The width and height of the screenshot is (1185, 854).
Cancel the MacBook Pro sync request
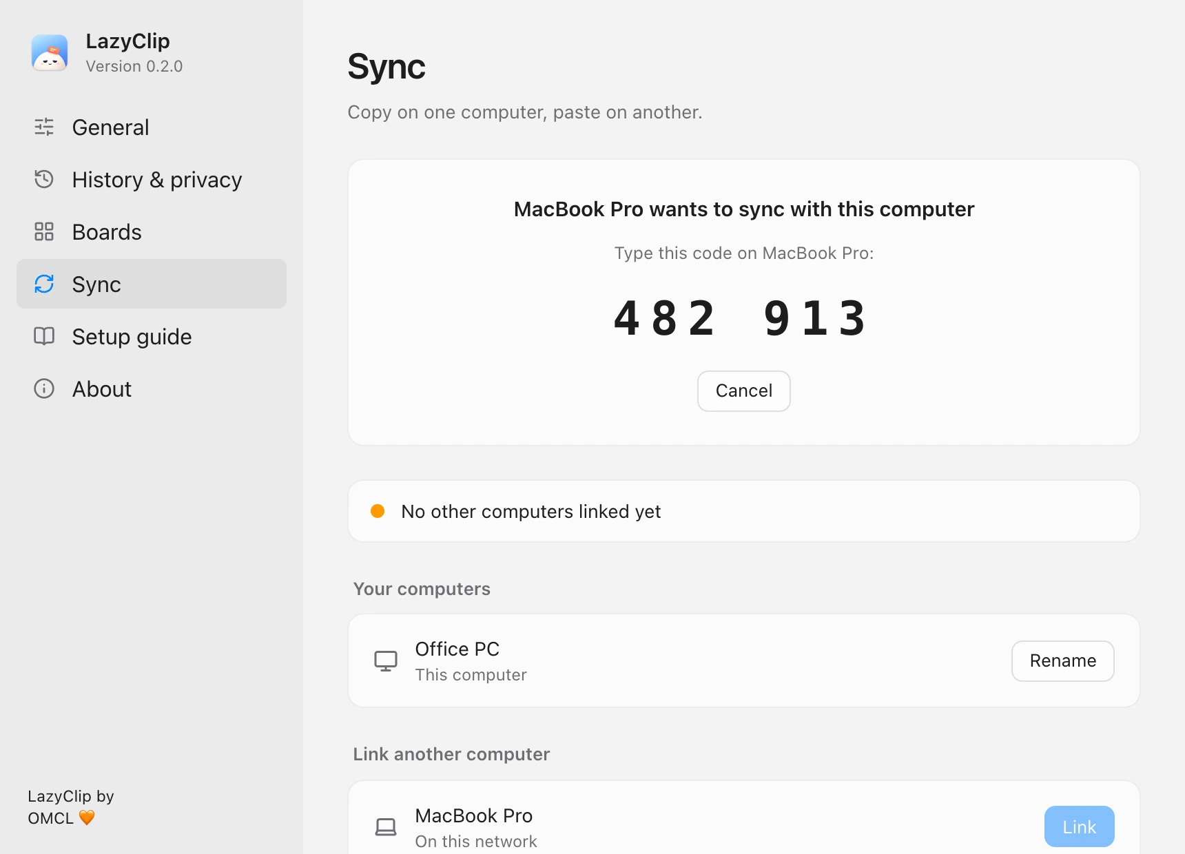[744, 391]
